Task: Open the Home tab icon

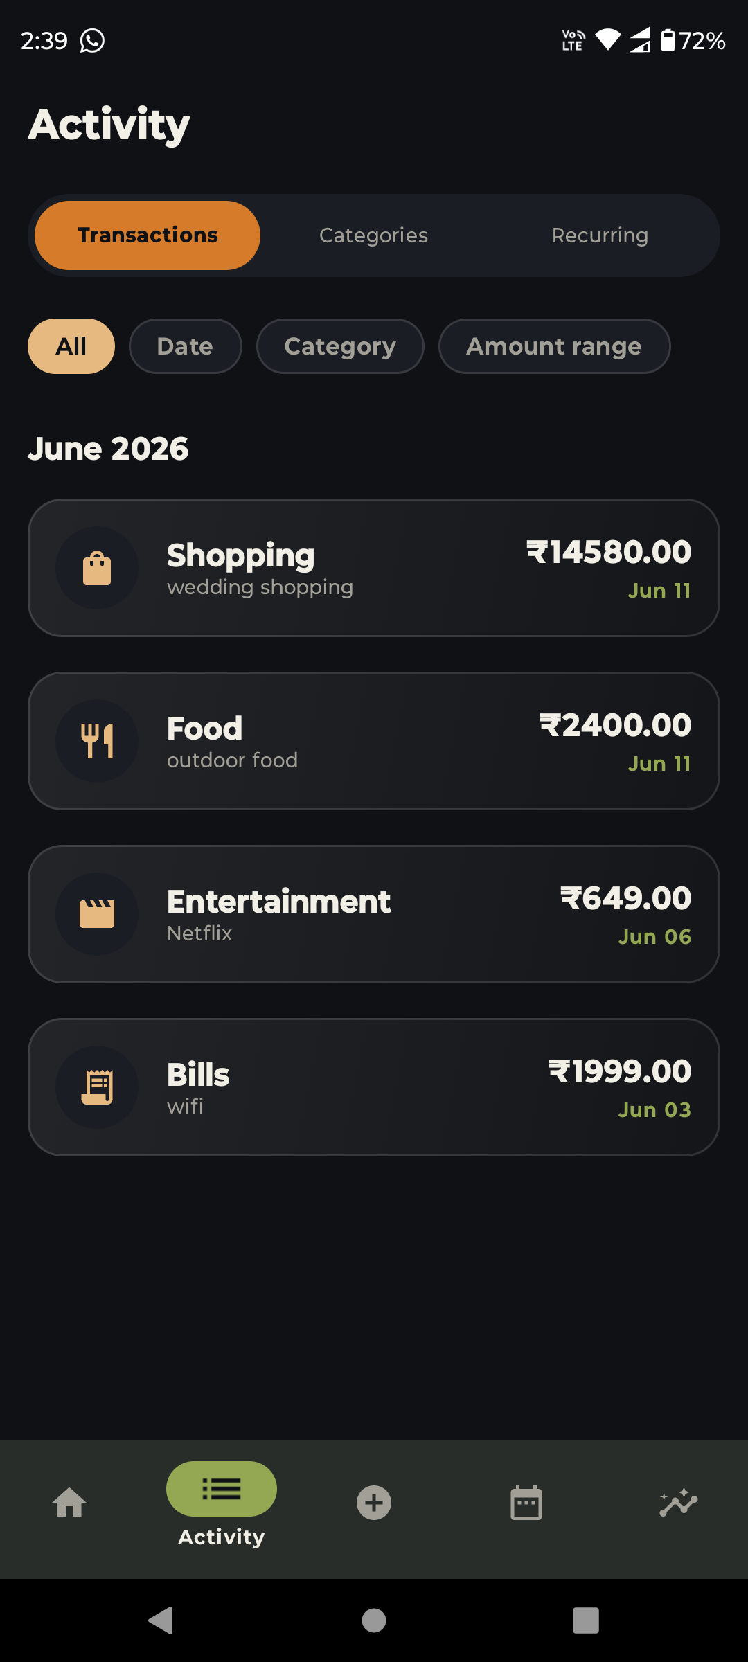Action: [69, 1503]
